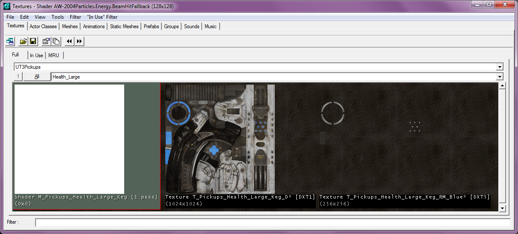Switch to the MRU tab
518x234 pixels.
[54, 56]
